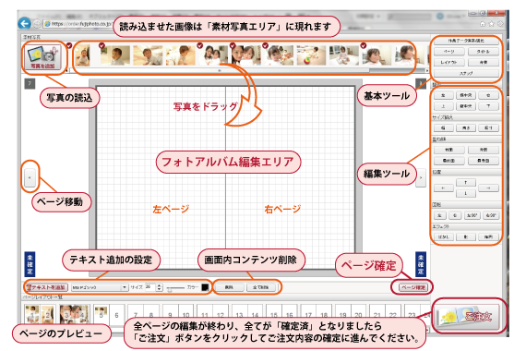Bring to front with 最前面 button
This screenshot has height=351, width=526.
coord(448,161)
